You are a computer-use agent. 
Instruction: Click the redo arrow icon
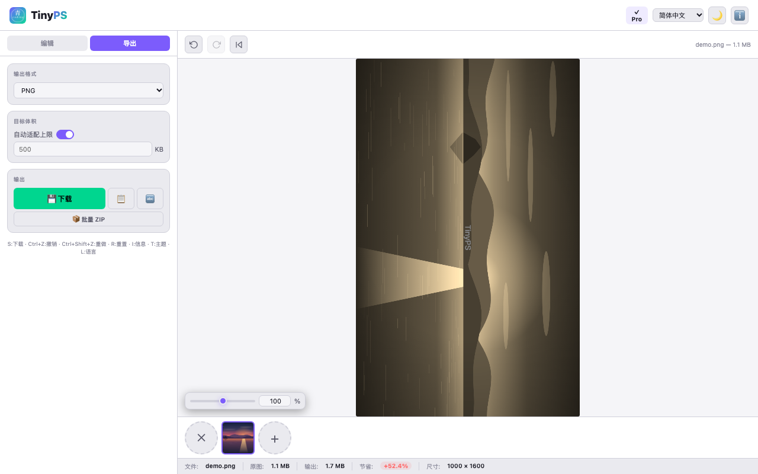coord(216,44)
